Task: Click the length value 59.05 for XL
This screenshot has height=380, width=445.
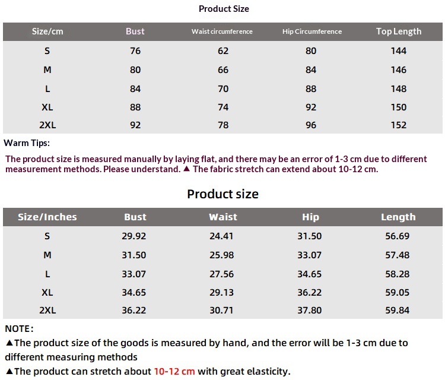Action: pyautogui.click(x=397, y=293)
